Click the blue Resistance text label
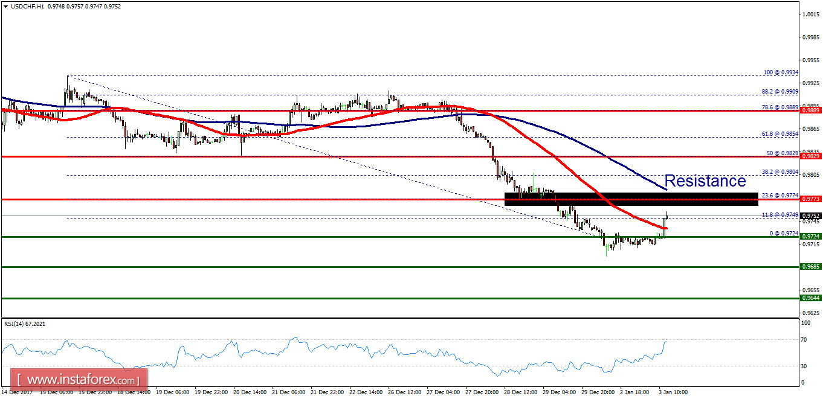This screenshot has width=823, height=399. pyautogui.click(x=705, y=181)
